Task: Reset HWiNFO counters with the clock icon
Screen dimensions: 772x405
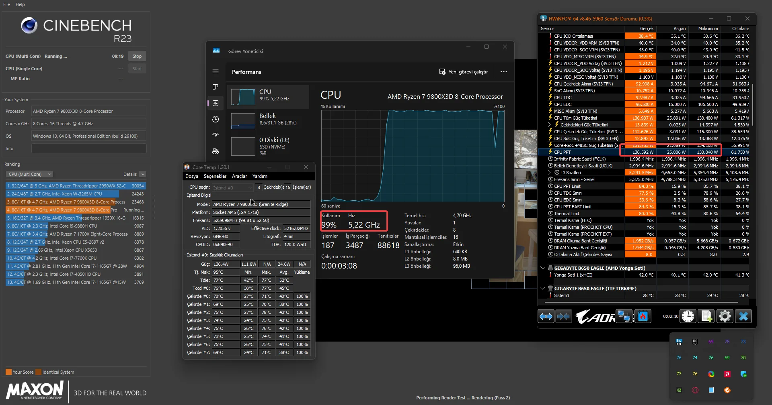Action: 688,317
